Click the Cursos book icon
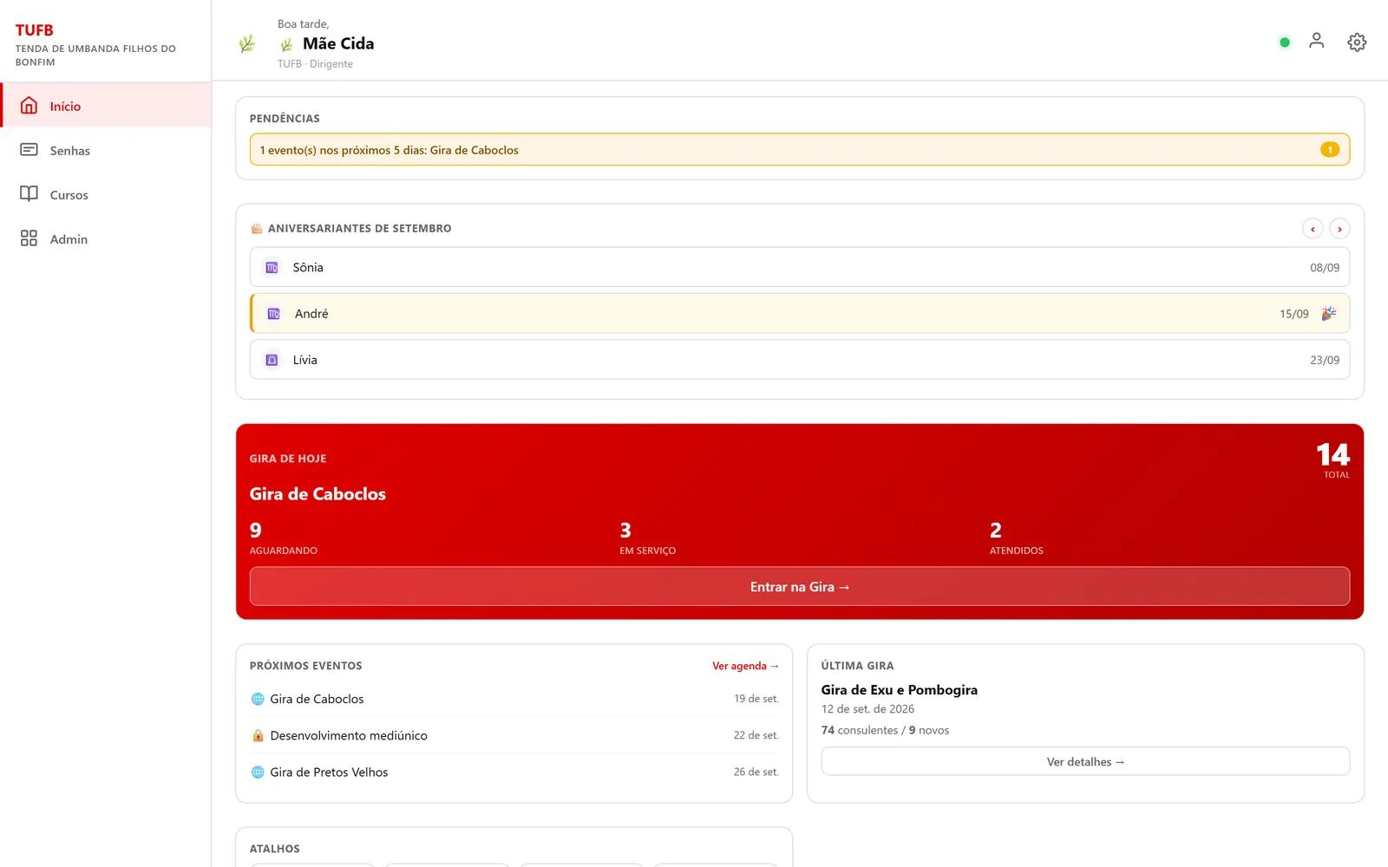1388x867 pixels. (x=29, y=194)
